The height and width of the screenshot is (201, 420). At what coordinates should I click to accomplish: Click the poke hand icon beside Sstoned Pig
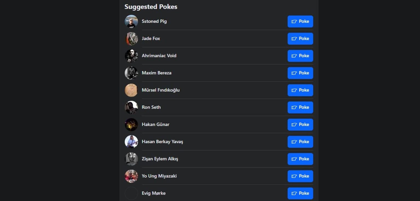(294, 21)
